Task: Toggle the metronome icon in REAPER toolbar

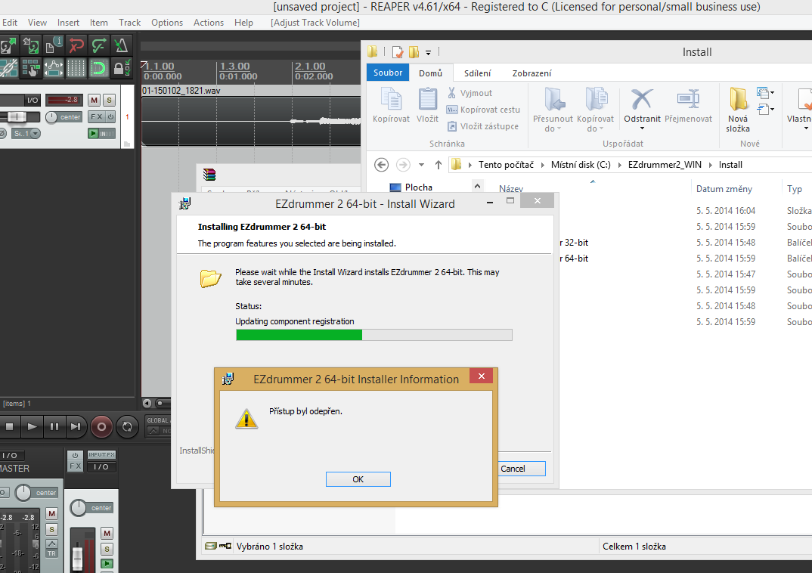Action: tap(121, 45)
